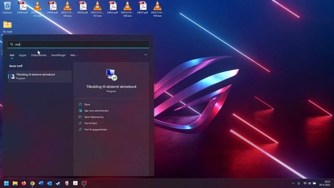This screenshot has width=334, height=188.
Task: Open Adobe Acrobat from the taskbar
Action: point(75,183)
